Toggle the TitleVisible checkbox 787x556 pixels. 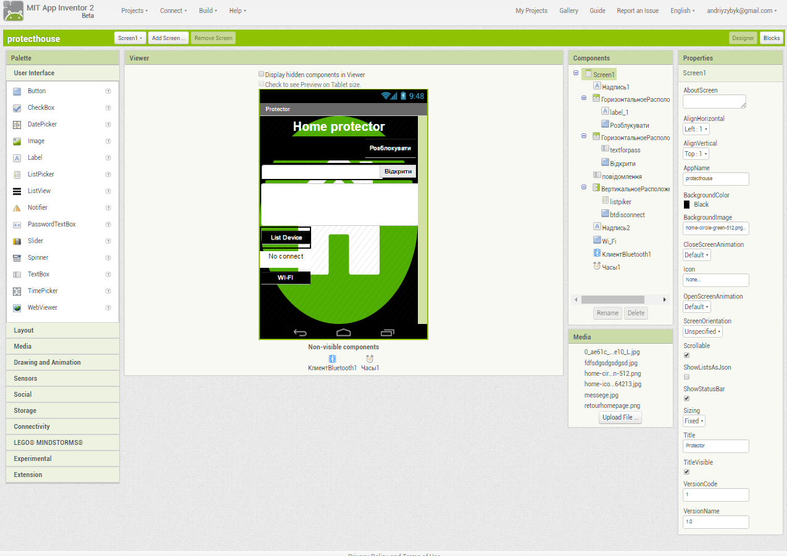tap(687, 472)
